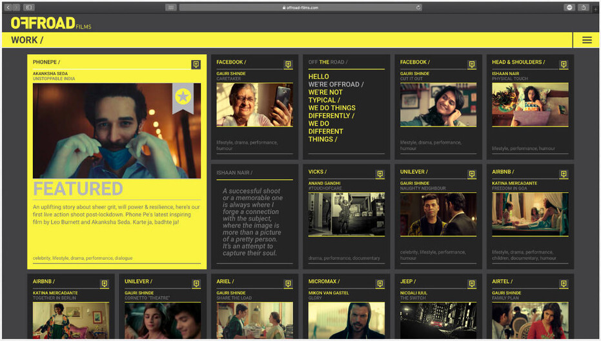Click the expand icon on the Jeep card
Screen dimensions: 601x341
click(x=472, y=284)
